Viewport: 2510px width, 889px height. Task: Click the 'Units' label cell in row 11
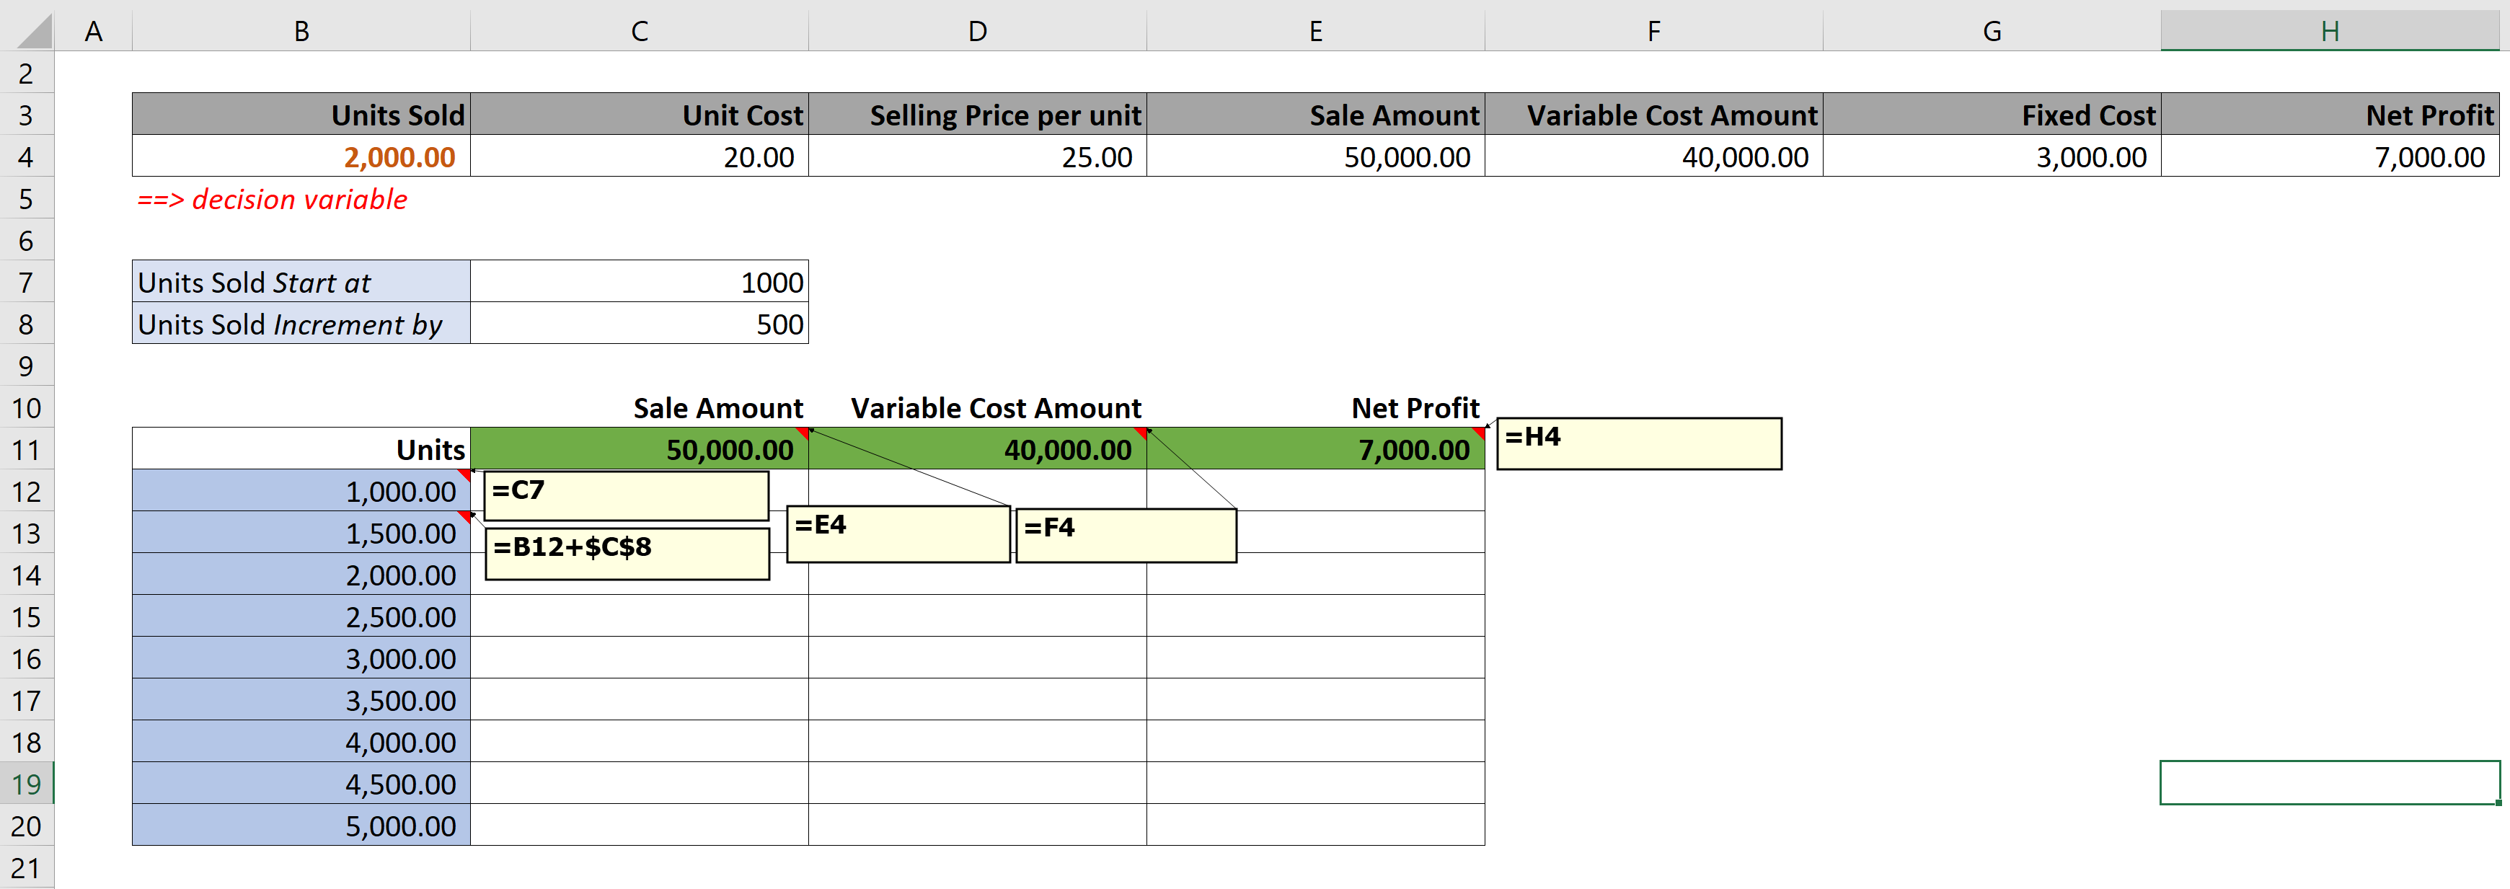pyautogui.click(x=301, y=449)
